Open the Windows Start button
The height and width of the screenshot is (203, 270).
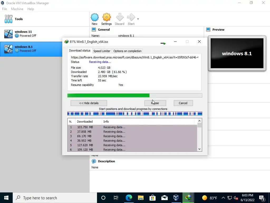coord(6,198)
